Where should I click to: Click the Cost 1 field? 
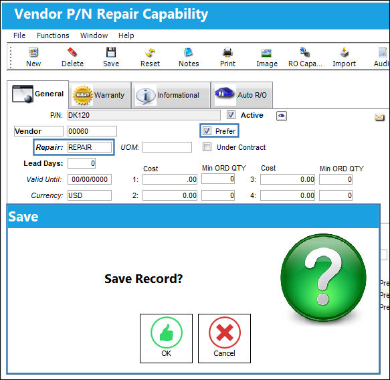pyautogui.click(x=170, y=179)
